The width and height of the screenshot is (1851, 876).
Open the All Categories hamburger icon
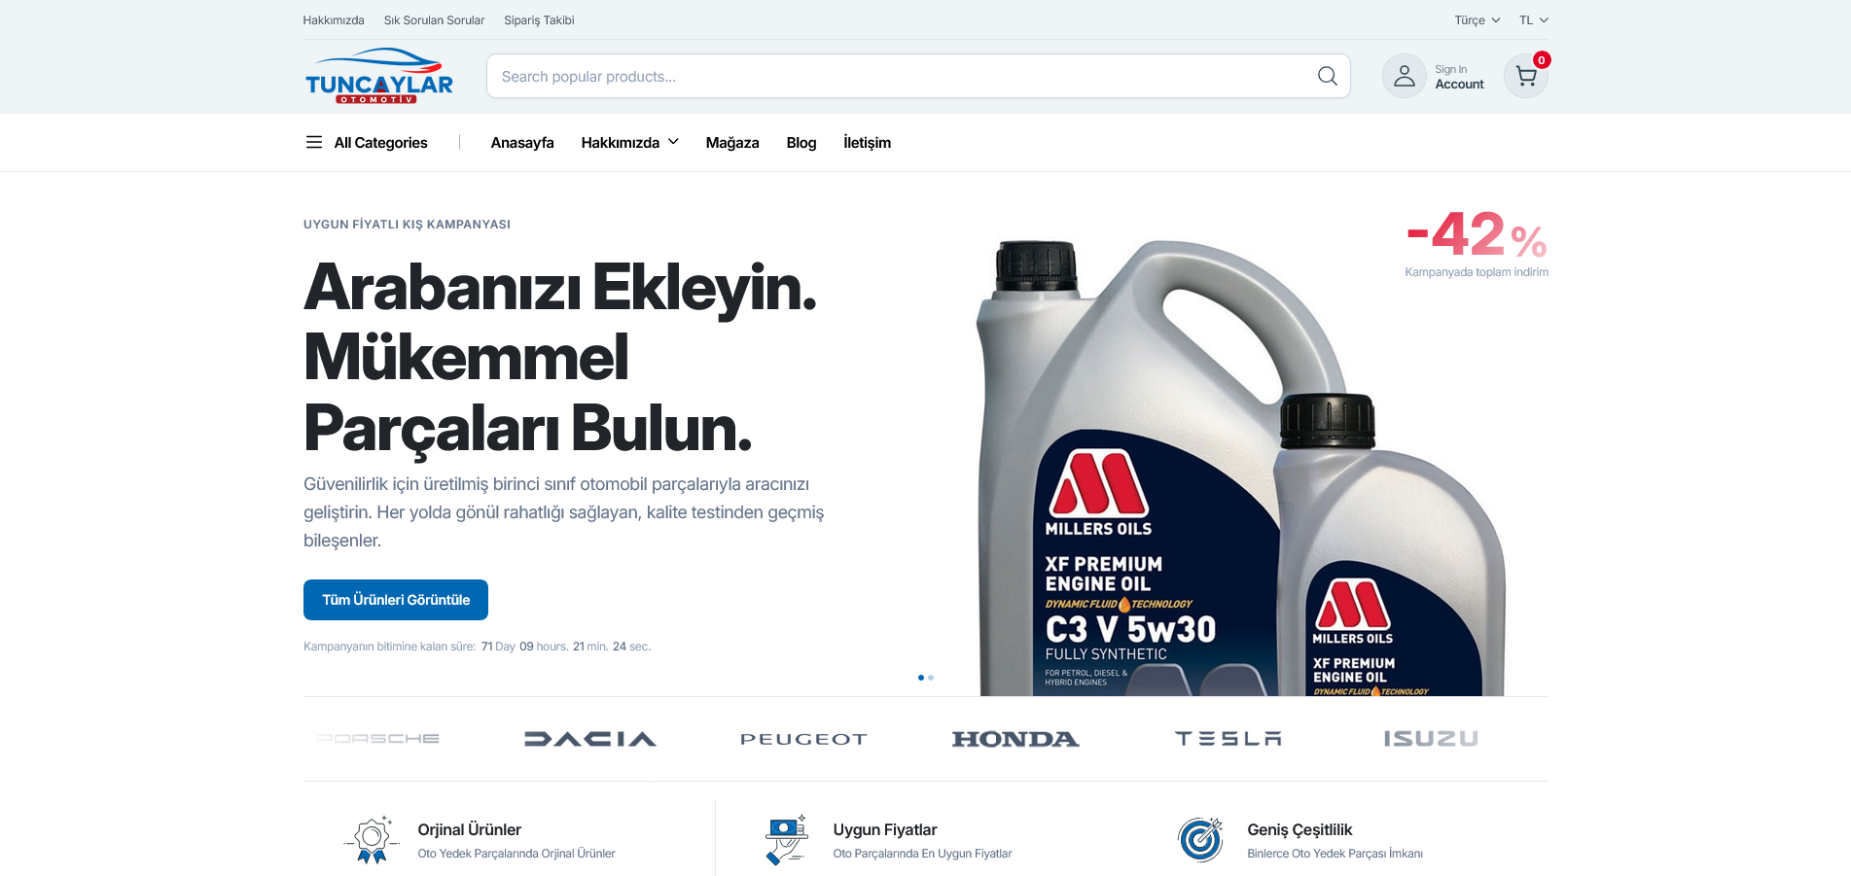[x=314, y=142]
